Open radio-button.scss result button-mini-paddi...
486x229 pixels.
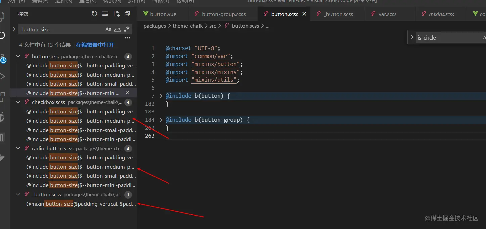point(81,185)
